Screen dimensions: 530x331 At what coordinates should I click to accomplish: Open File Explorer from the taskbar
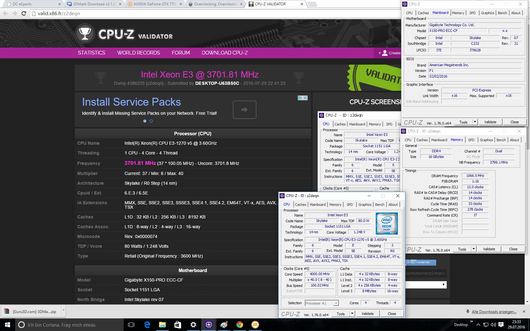click(x=162, y=325)
